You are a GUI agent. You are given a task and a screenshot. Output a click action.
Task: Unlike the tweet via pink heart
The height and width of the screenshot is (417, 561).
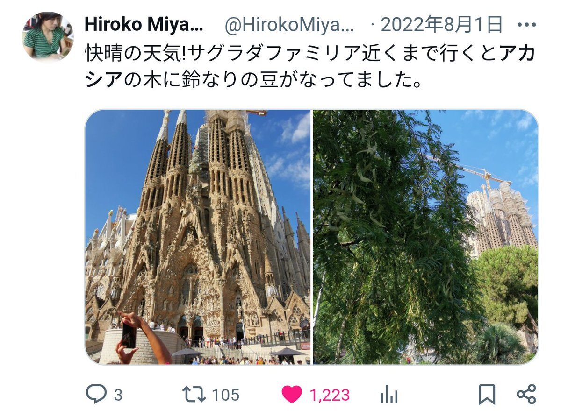click(292, 395)
